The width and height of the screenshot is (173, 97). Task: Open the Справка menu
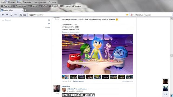point(52,2)
